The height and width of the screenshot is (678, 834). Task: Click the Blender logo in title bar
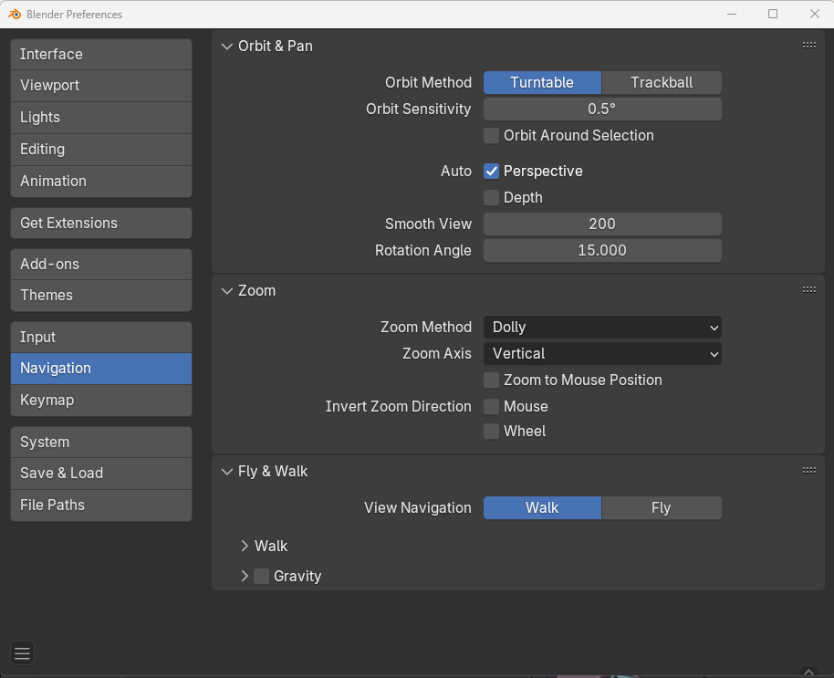tap(15, 15)
